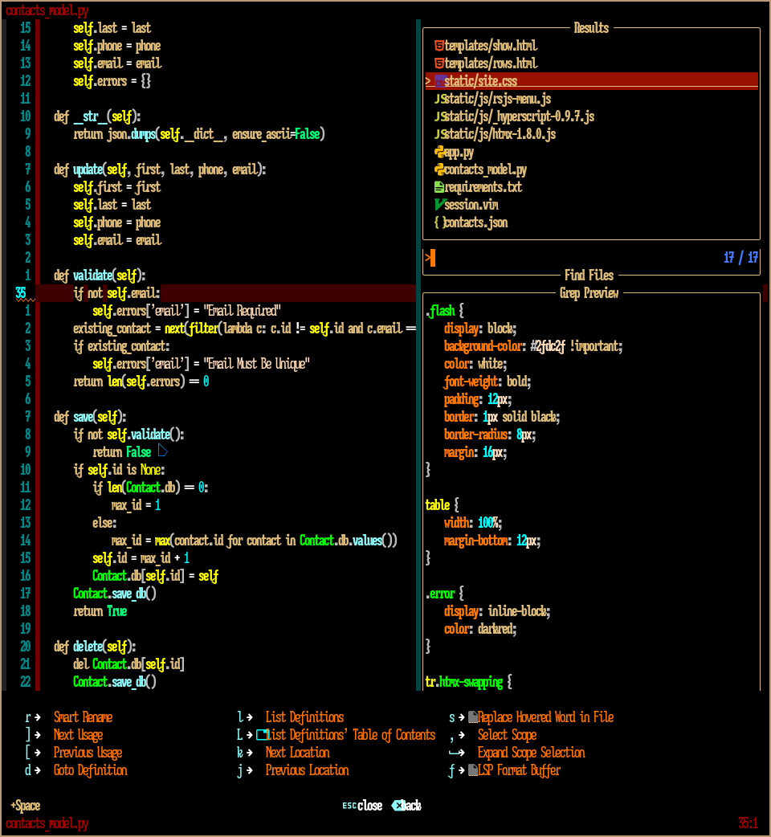Choose Goto Definition mapping
Viewport: 771px width, 837px height.
[90, 770]
